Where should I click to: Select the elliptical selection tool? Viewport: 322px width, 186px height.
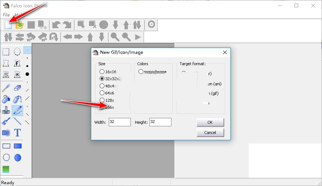click(x=17, y=52)
